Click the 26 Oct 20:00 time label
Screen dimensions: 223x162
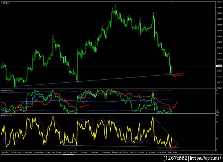(151, 152)
